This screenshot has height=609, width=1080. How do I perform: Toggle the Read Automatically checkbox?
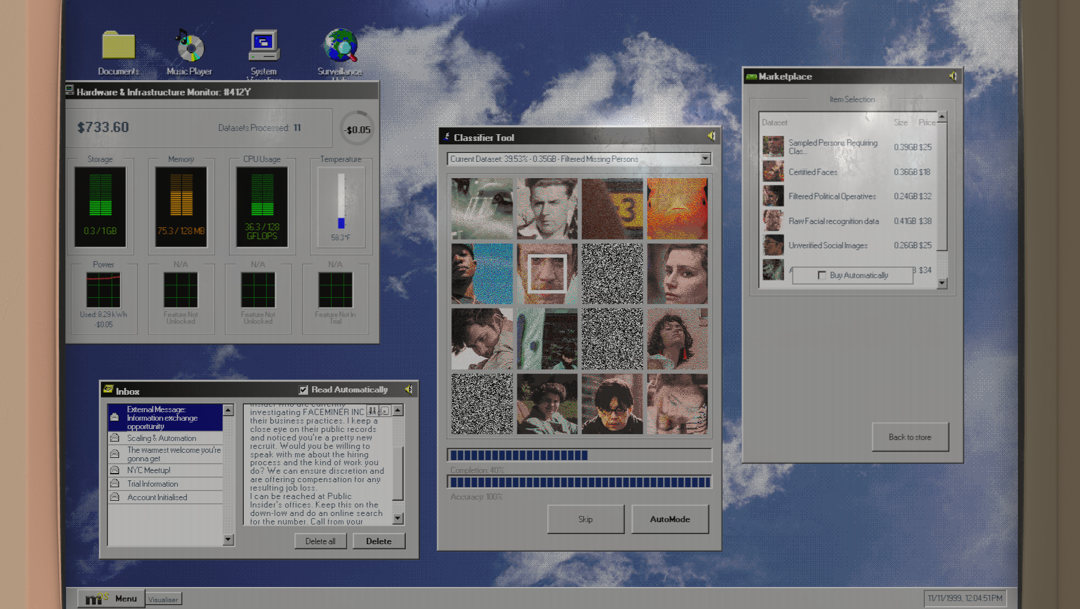point(304,389)
